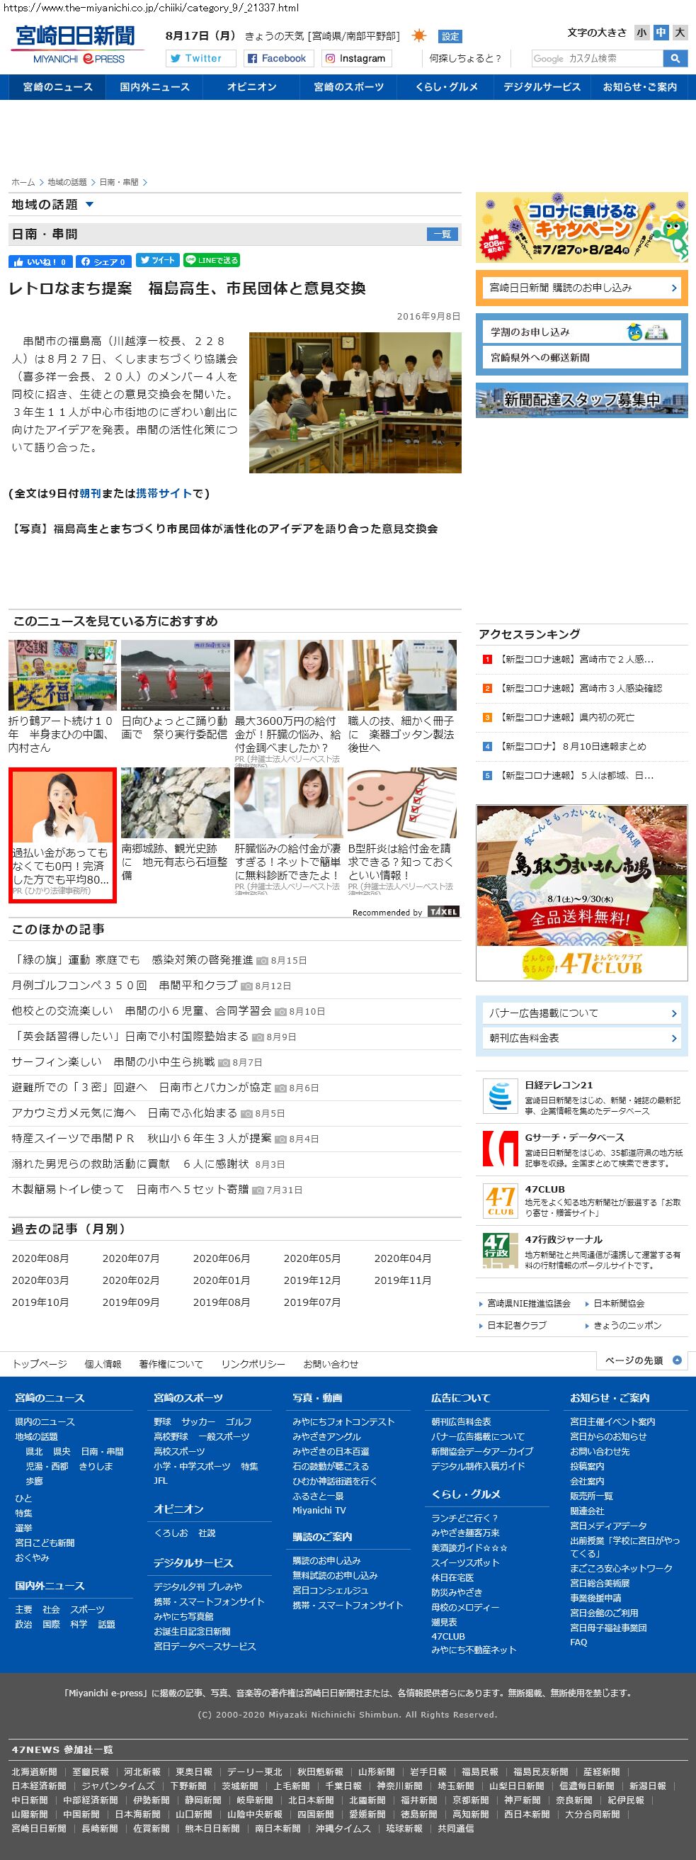This screenshot has height=1860, width=696.
Task: Click the 個人情報 footer link
Action: point(103,1364)
